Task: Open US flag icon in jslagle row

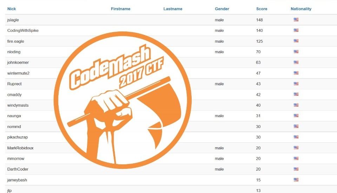Action: pos(296,20)
